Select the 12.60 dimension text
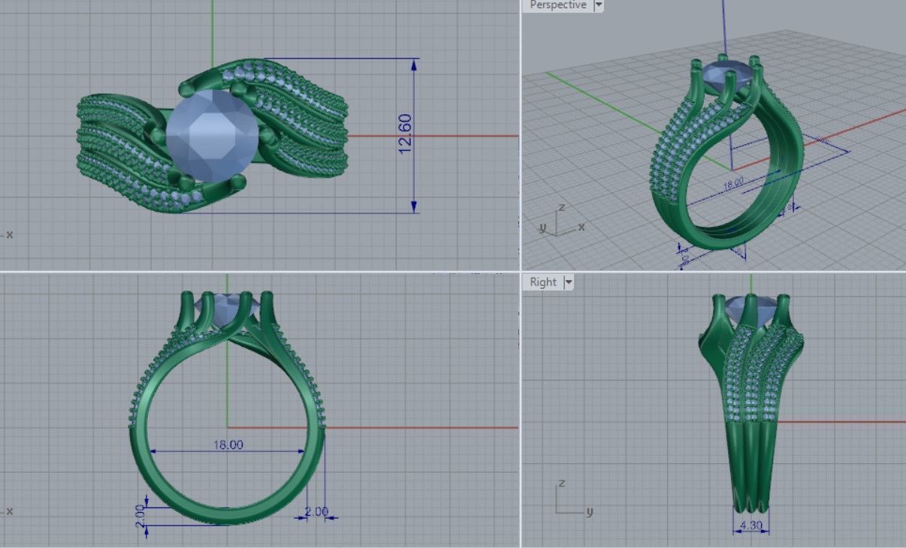Image resolution: width=906 pixels, height=548 pixels. [406, 134]
